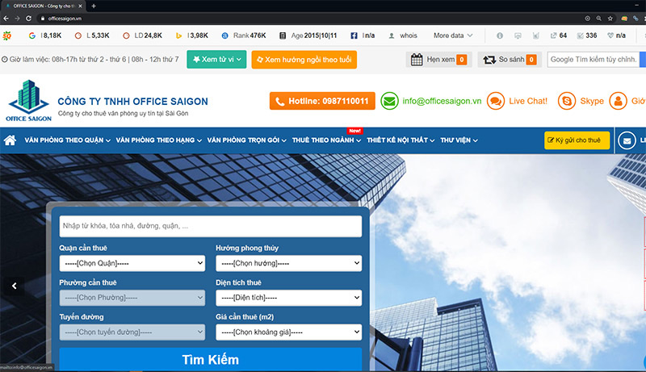Click the LD 24,8K metric
The image size is (646, 372).
[143, 36]
